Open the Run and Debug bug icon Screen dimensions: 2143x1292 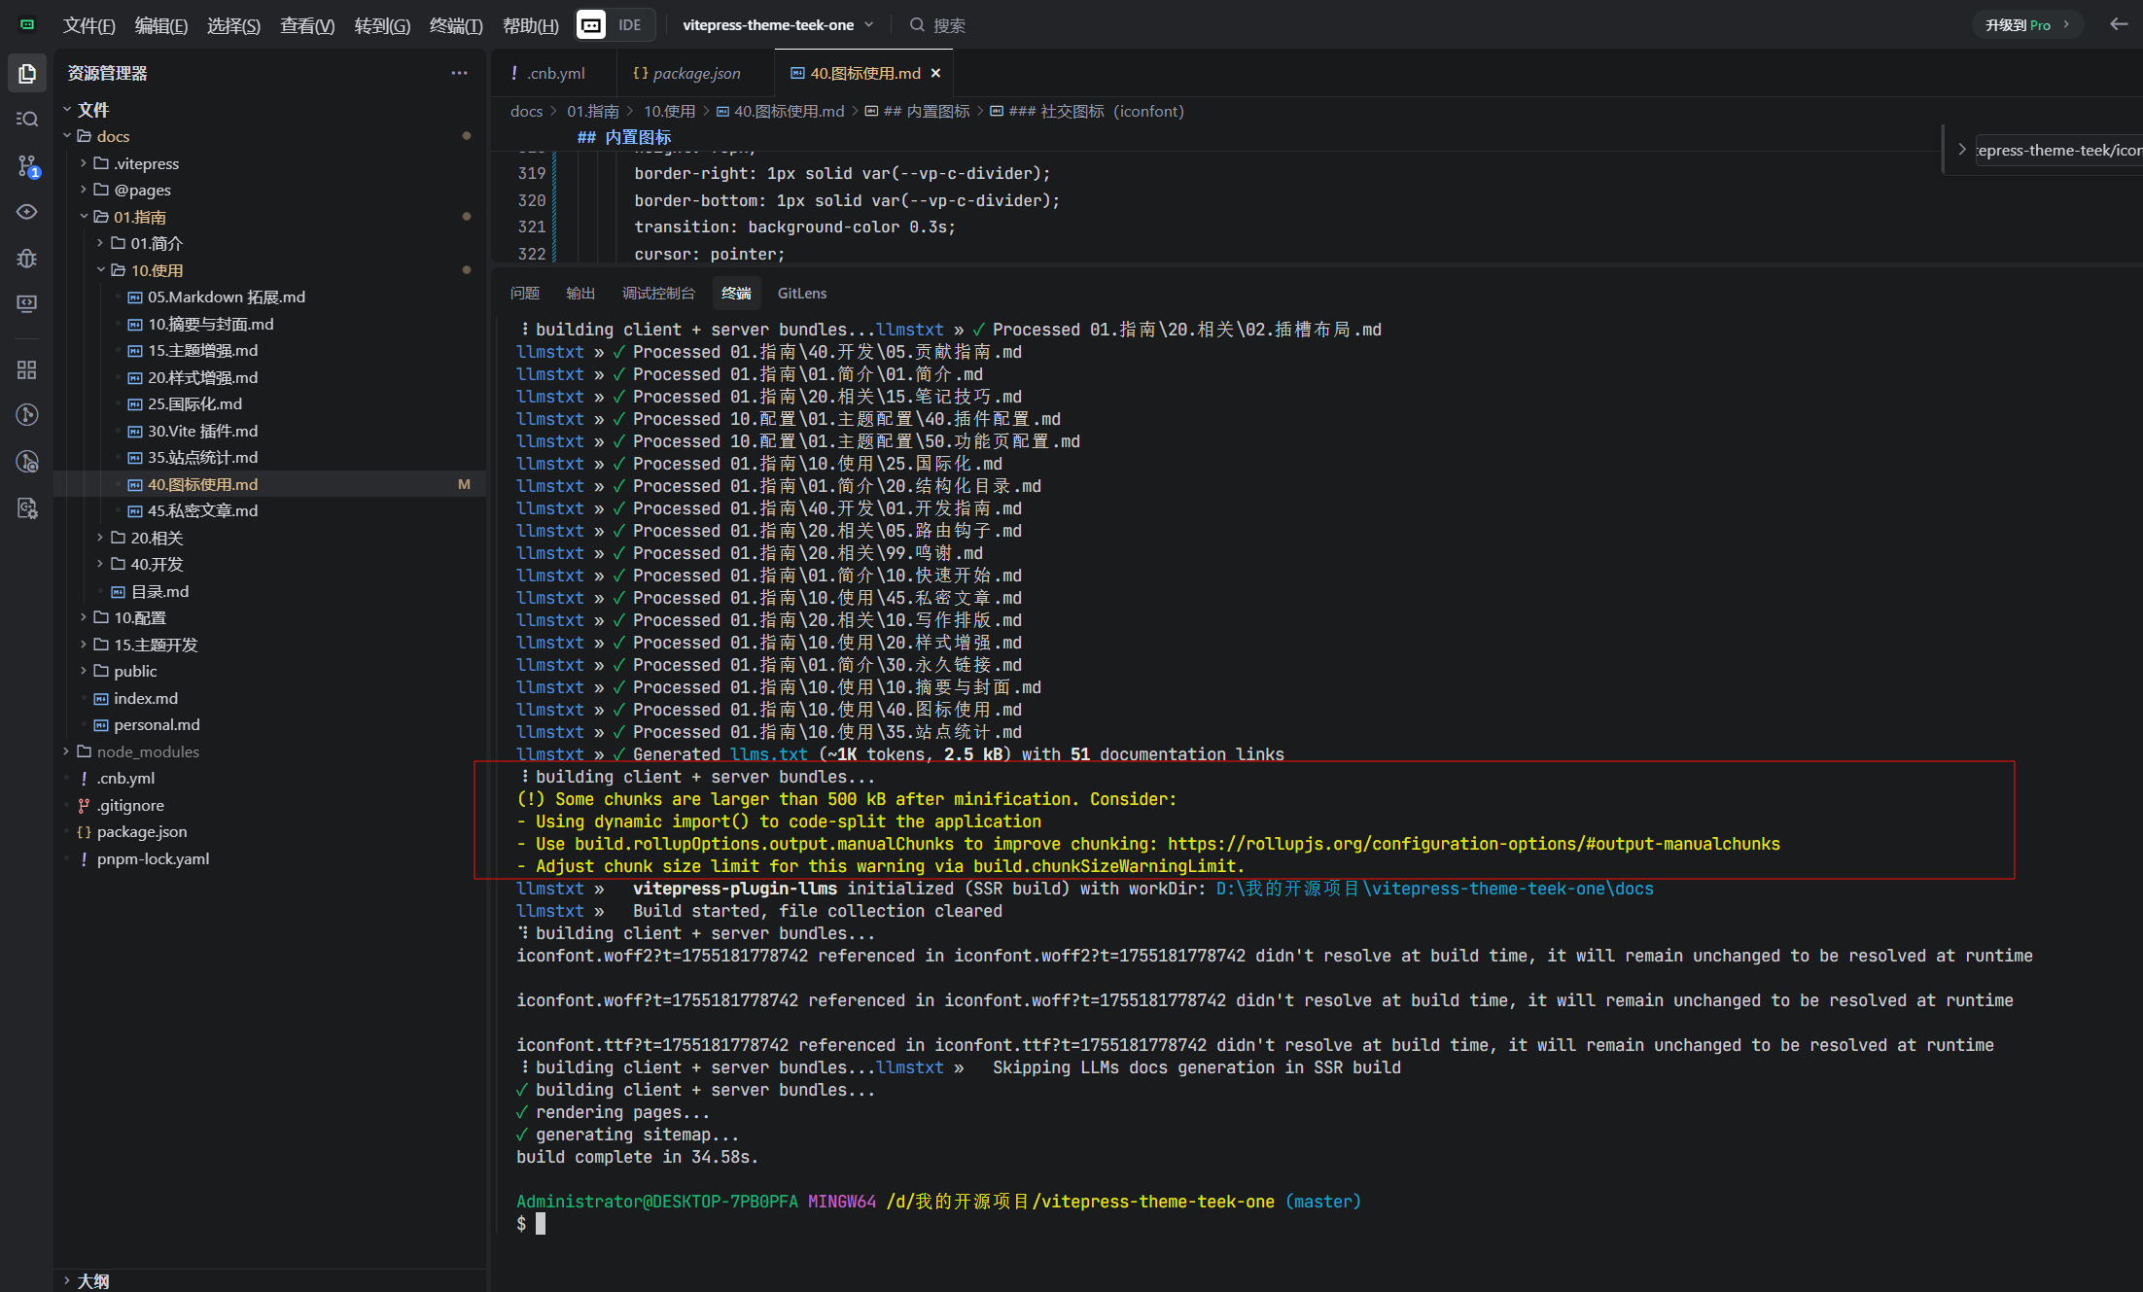tap(27, 259)
